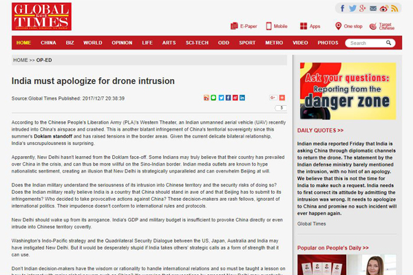
Task: Share article via the red Weibo-style share icon
Action: tap(235, 98)
